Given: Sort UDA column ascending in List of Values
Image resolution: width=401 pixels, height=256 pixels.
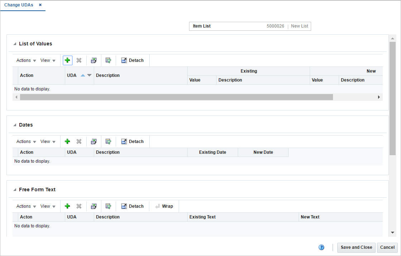Looking at the screenshot, I should (x=83, y=75).
